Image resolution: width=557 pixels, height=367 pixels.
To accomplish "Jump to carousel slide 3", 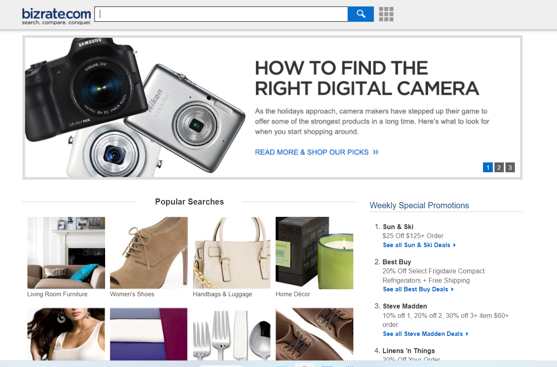I will point(510,167).
